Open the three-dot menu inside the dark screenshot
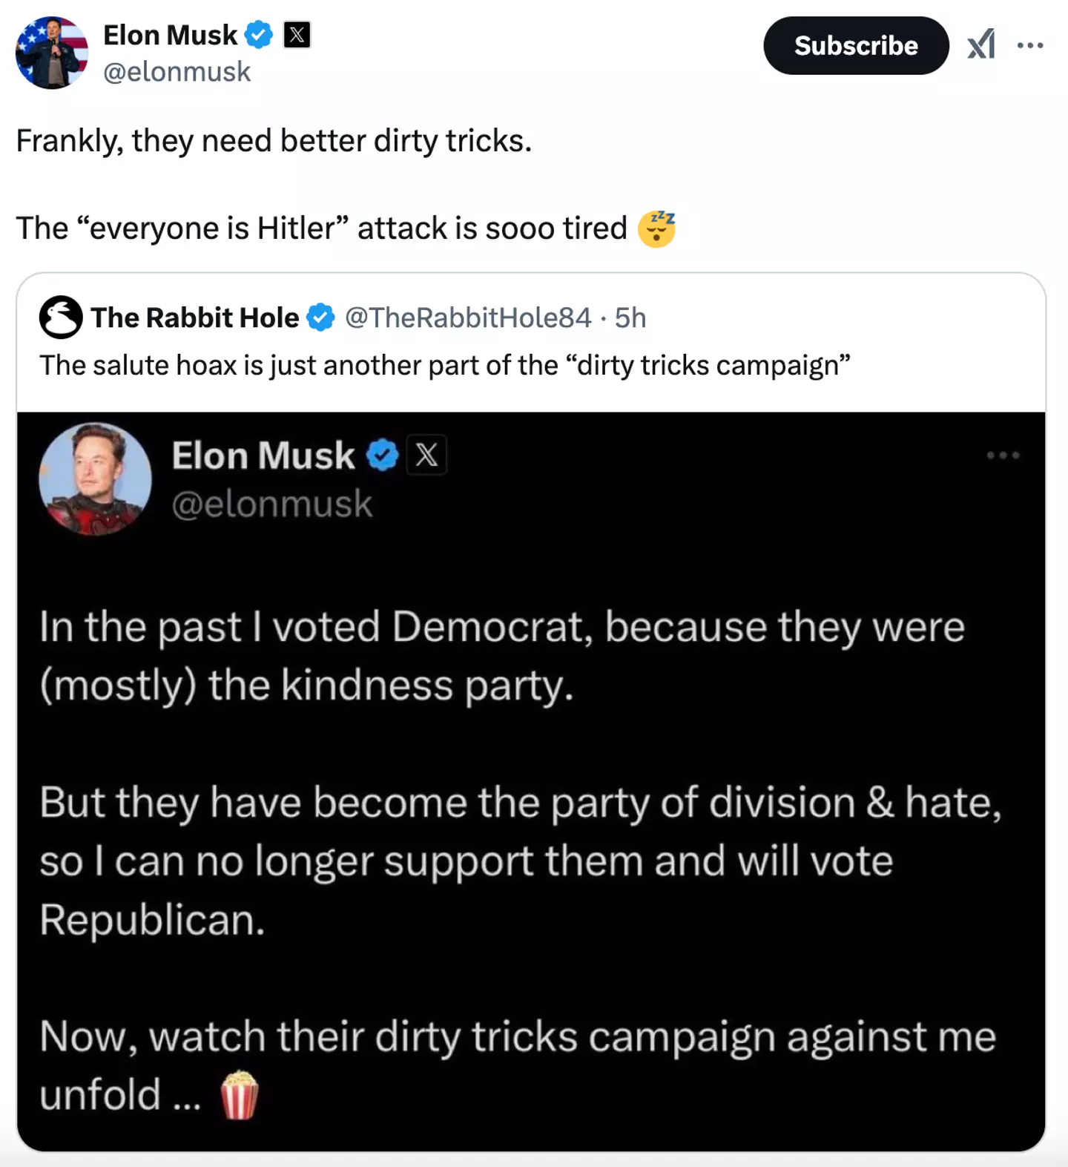The image size is (1068, 1167). coord(1003,455)
